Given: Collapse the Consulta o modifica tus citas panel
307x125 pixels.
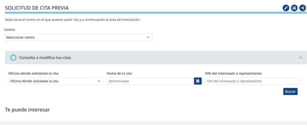Looking at the screenshot, I should point(300,58).
